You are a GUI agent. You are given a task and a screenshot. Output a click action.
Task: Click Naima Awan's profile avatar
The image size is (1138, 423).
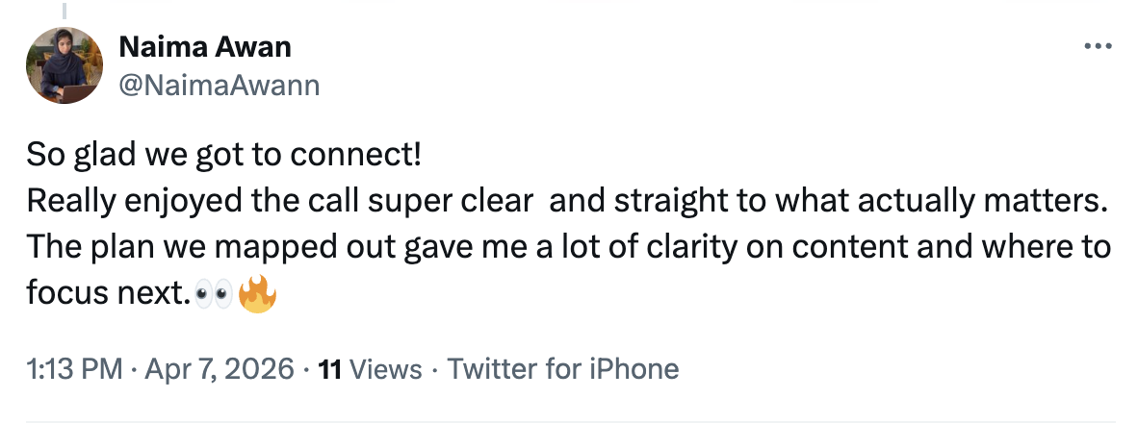tap(65, 65)
